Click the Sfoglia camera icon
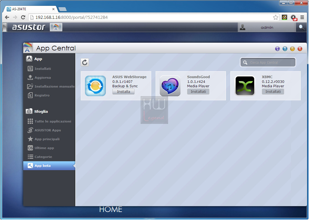This screenshot has height=220, width=309. point(29,111)
